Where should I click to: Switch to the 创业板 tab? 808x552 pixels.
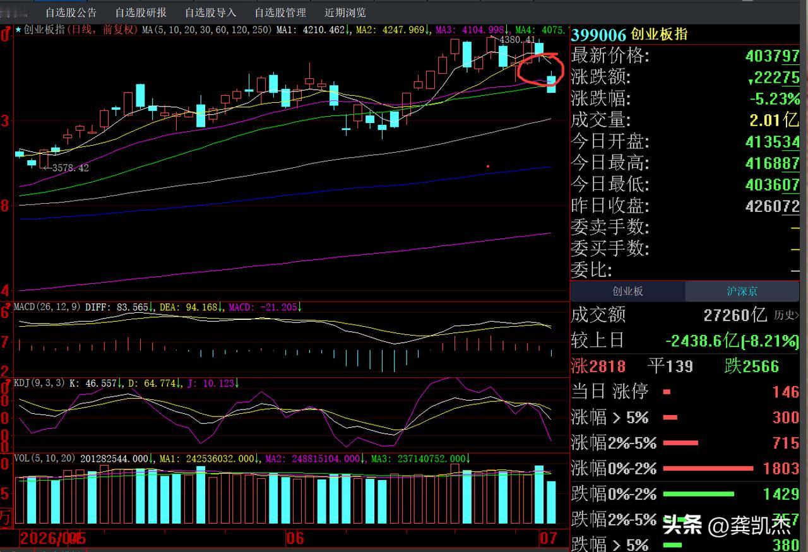[x=627, y=291]
